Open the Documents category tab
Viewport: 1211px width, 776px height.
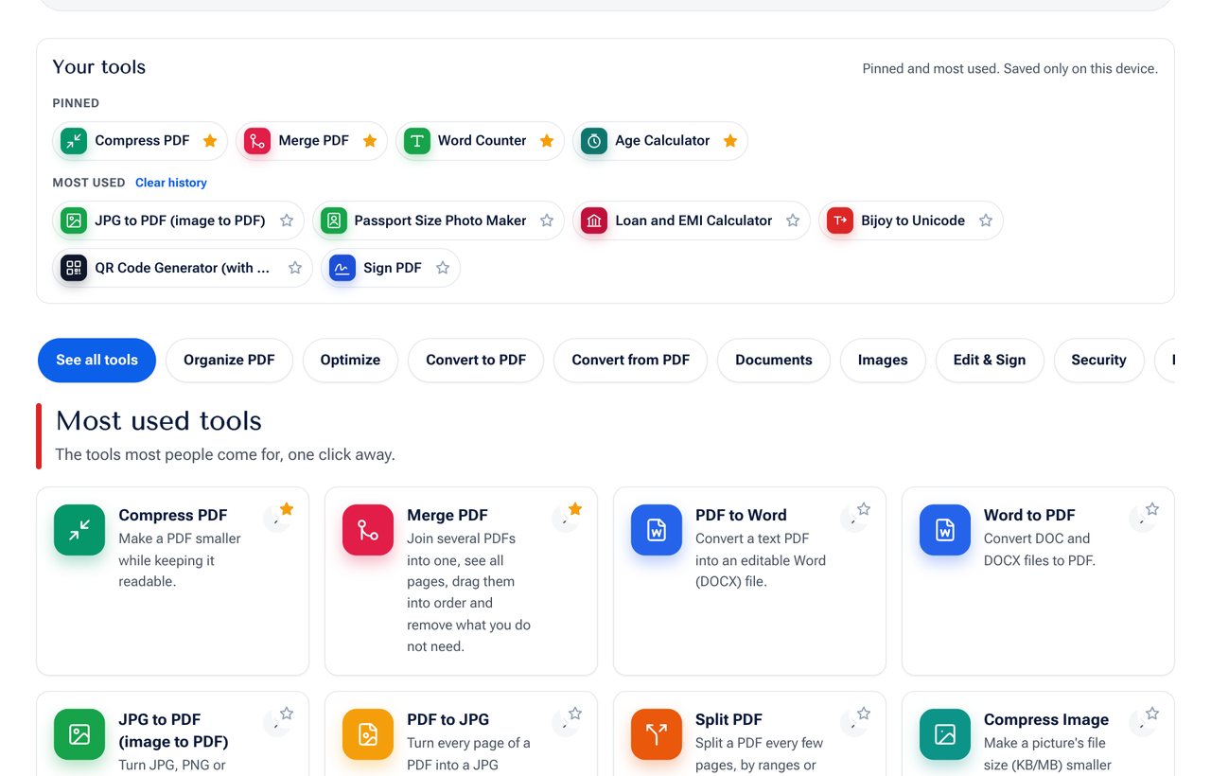coord(774,361)
